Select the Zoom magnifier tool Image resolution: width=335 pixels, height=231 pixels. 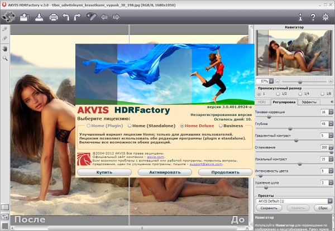(x=4, y=58)
